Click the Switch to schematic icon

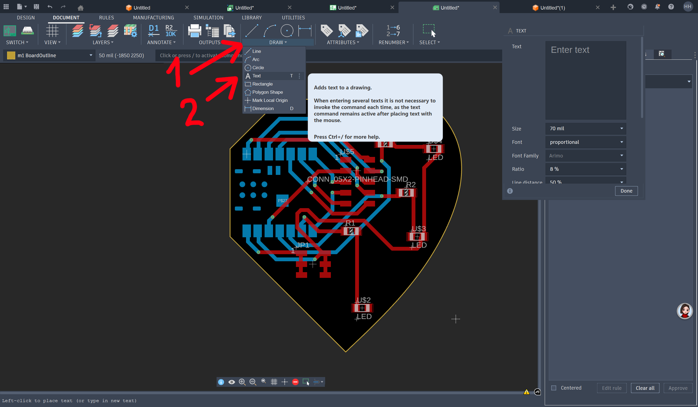(10, 31)
